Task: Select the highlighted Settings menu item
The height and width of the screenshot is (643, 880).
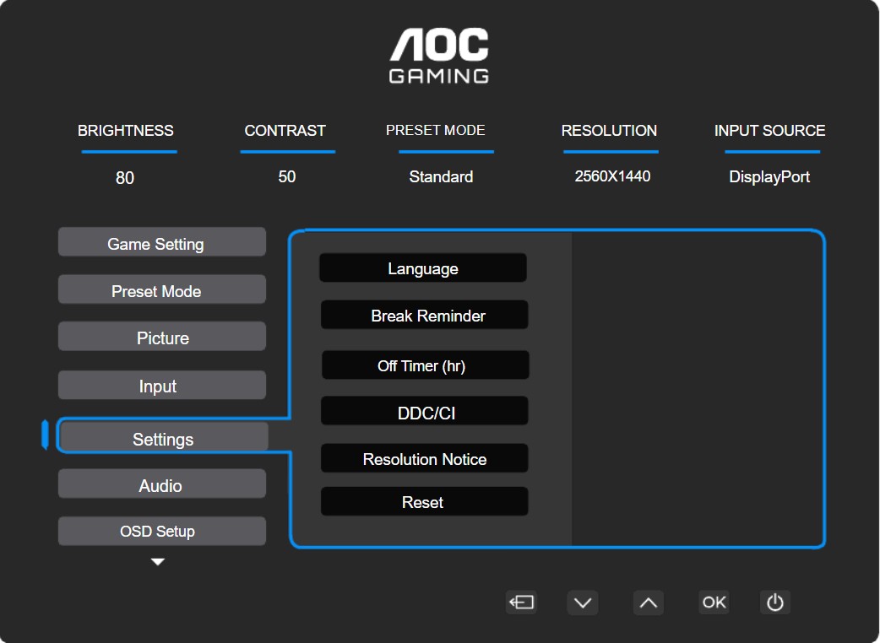Action: coord(163,438)
